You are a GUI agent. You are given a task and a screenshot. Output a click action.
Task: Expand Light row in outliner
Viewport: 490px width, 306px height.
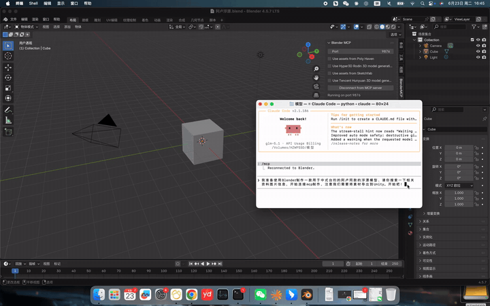tap(421, 57)
